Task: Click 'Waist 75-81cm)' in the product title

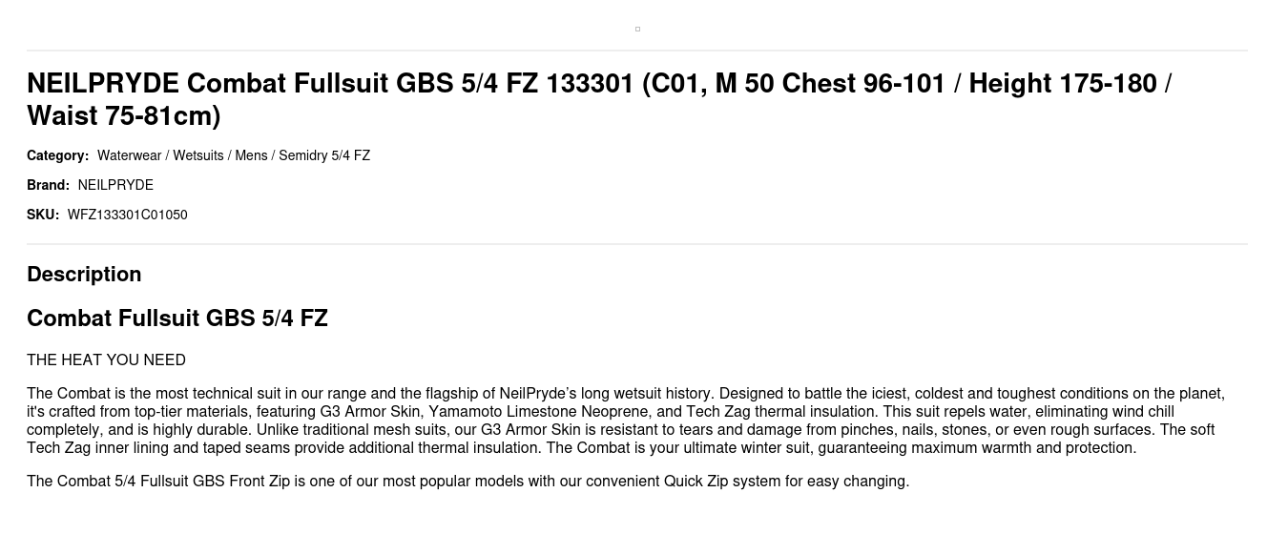Action: [x=123, y=116]
